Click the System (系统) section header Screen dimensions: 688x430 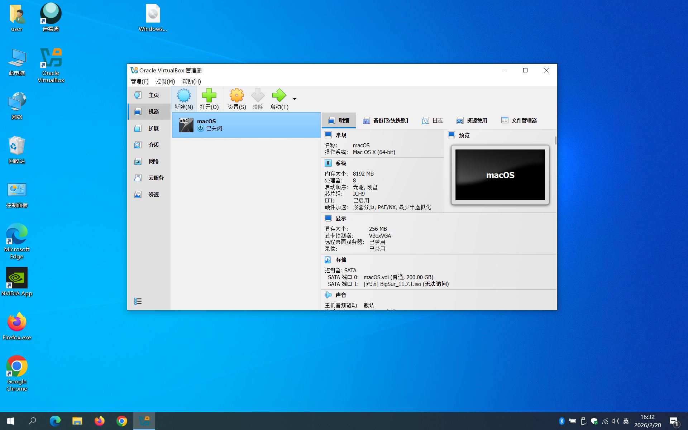click(340, 163)
